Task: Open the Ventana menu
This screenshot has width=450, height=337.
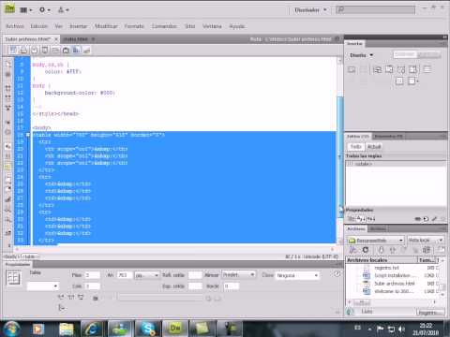Action: [x=212, y=26]
